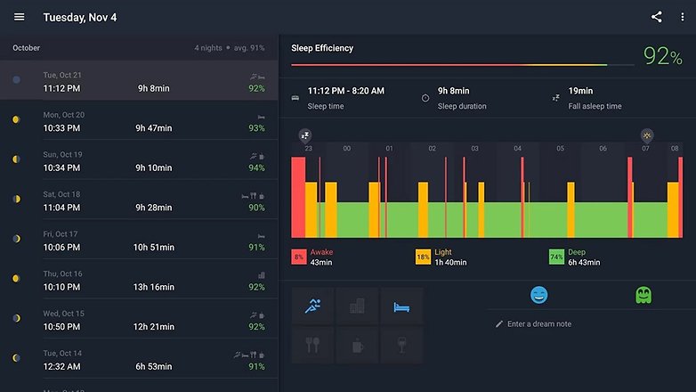
Task: Share the sleep report
Action: 657,17
